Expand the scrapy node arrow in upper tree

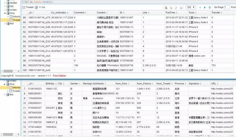5,10
